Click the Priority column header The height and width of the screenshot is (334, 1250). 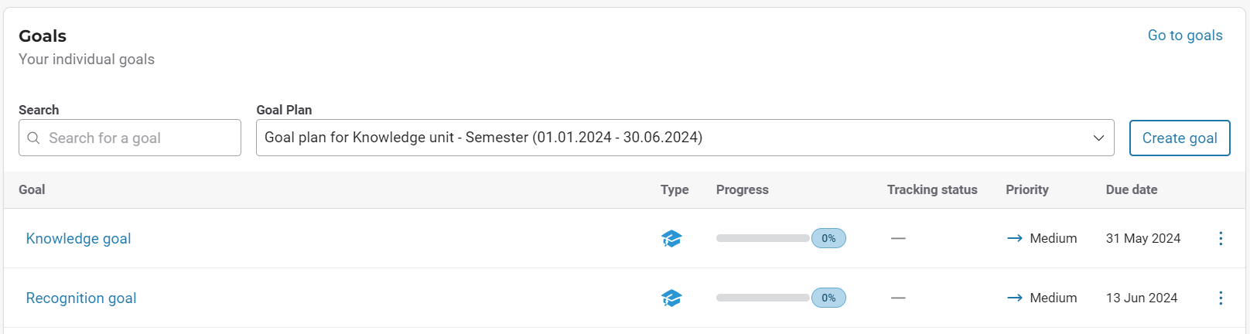coord(1027,190)
